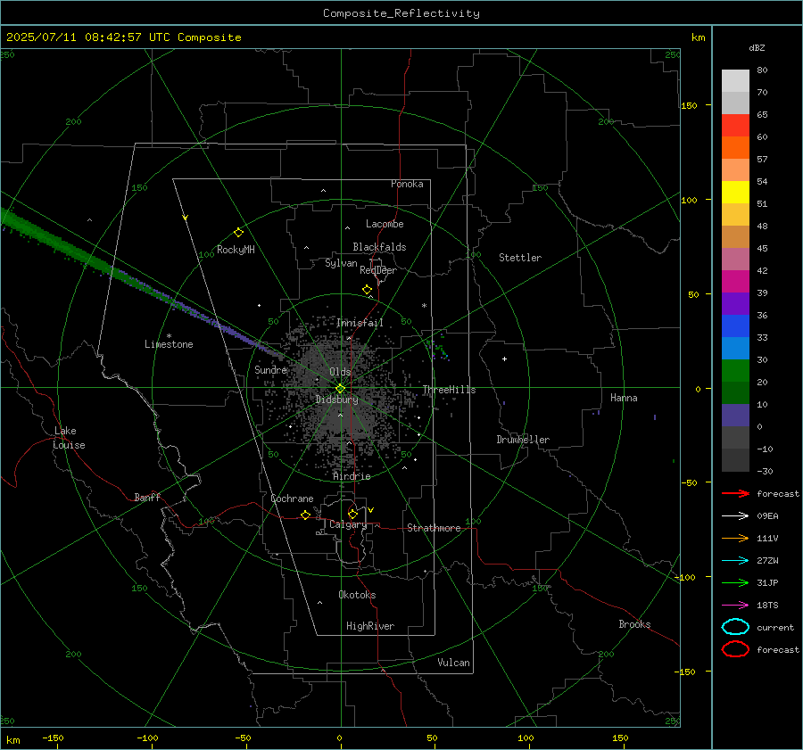Screen dimensions: 803x750
Task: Select the light blue 30-33 dBZ swatch
Action: [735, 348]
